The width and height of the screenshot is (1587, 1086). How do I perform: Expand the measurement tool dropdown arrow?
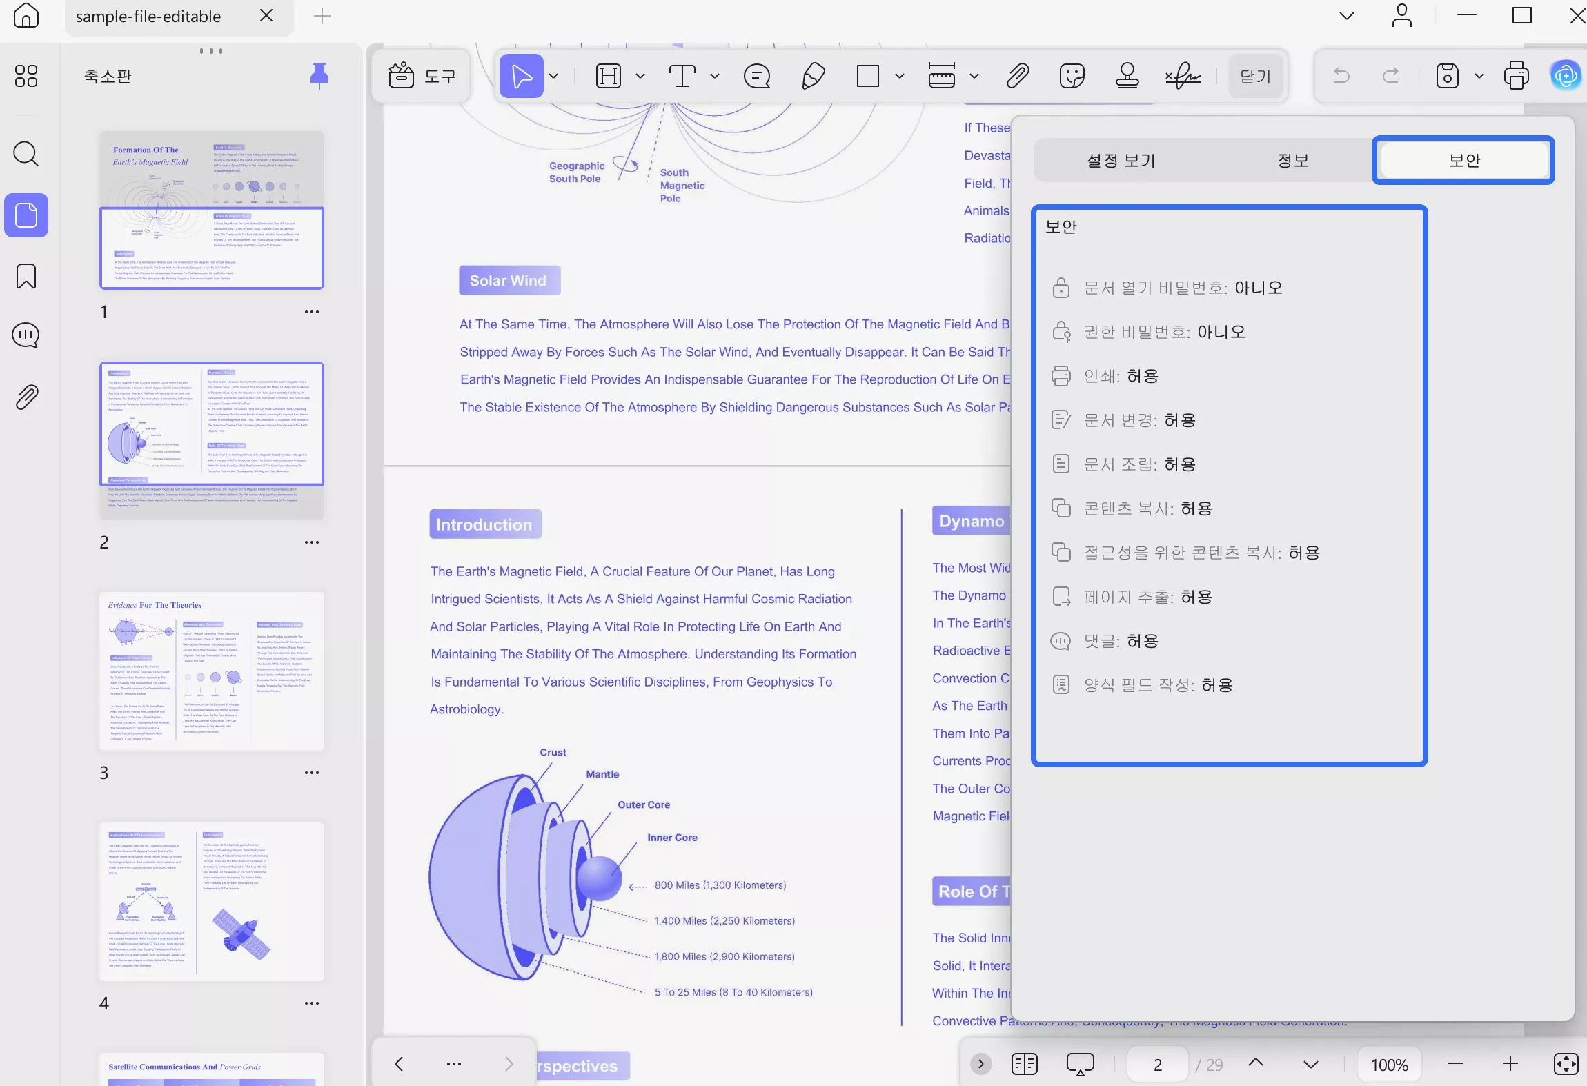974,76
